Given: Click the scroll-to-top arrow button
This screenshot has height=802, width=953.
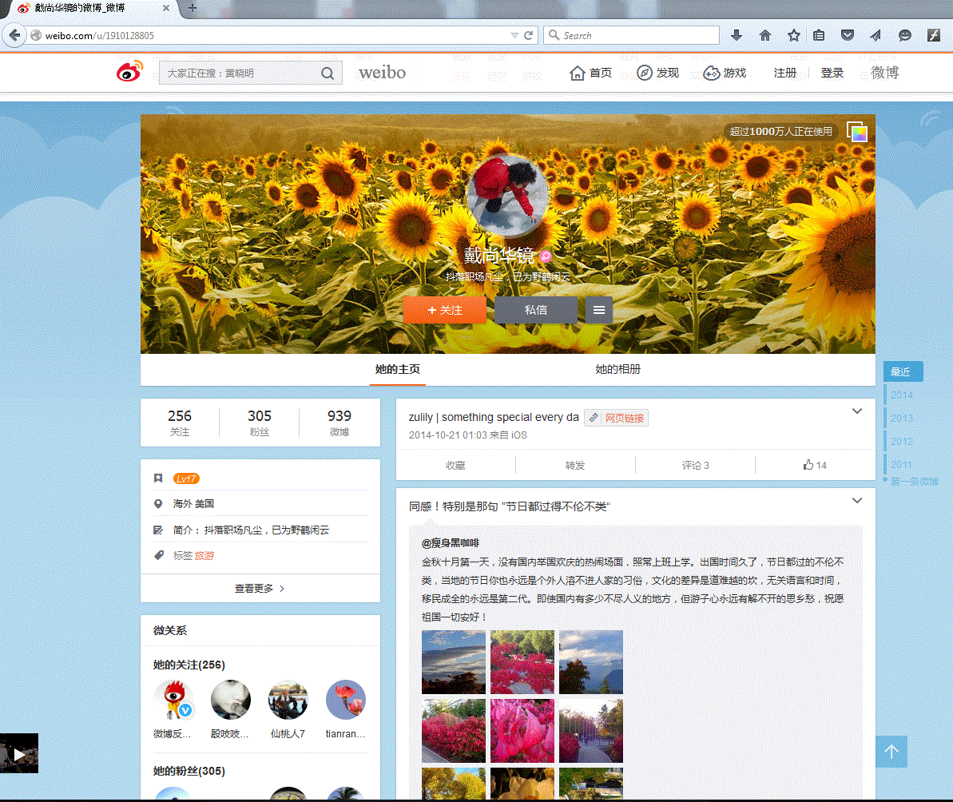Looking at the screenshot, I should [891, 752].
